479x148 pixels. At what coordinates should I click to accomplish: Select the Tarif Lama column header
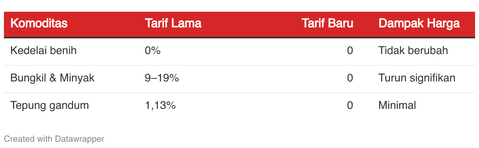[173, 23]
